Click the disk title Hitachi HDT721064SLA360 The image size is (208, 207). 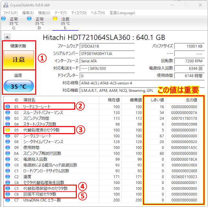point(87,37)
